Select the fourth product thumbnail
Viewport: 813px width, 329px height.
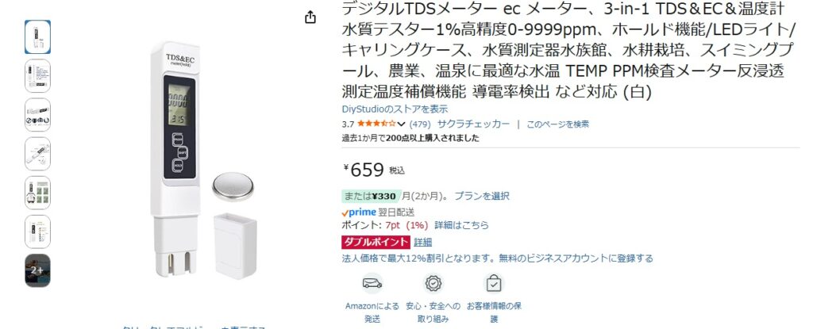coord(37,153)
